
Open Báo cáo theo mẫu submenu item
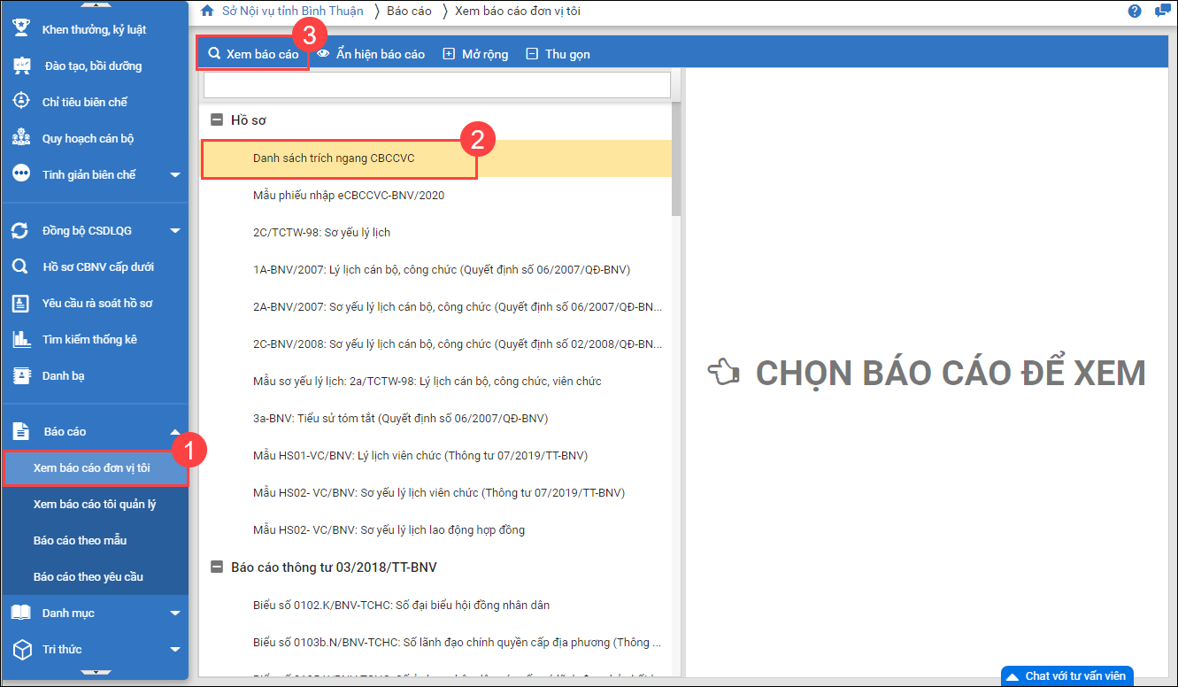coord(80,540)
